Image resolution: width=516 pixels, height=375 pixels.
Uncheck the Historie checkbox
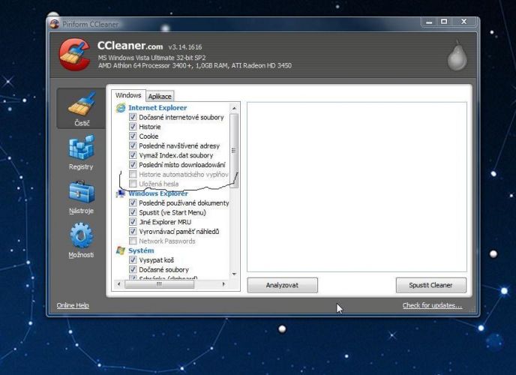tap(133, 127)
